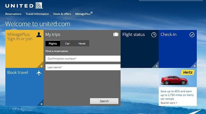Expand the Book travel tile plus

pos(41,104)
